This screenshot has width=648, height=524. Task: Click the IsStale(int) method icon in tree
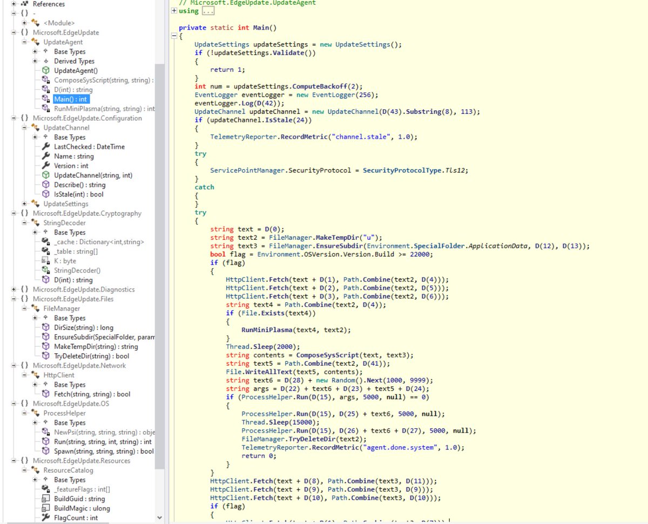[46, 194]
